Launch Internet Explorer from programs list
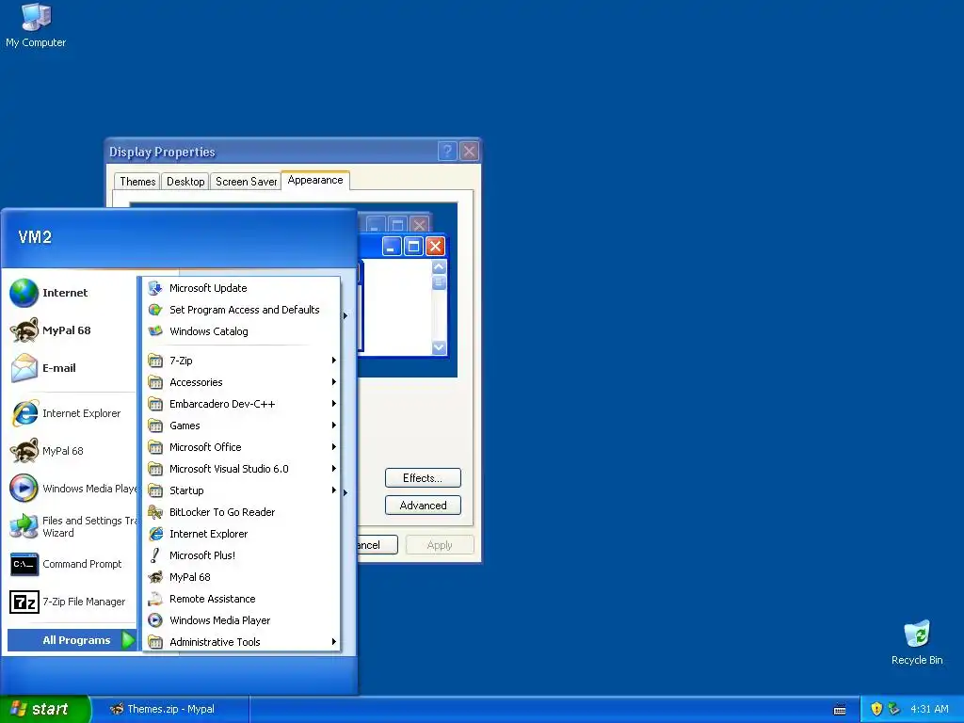This screenshot has width=964, height=723. click(242, 534)
